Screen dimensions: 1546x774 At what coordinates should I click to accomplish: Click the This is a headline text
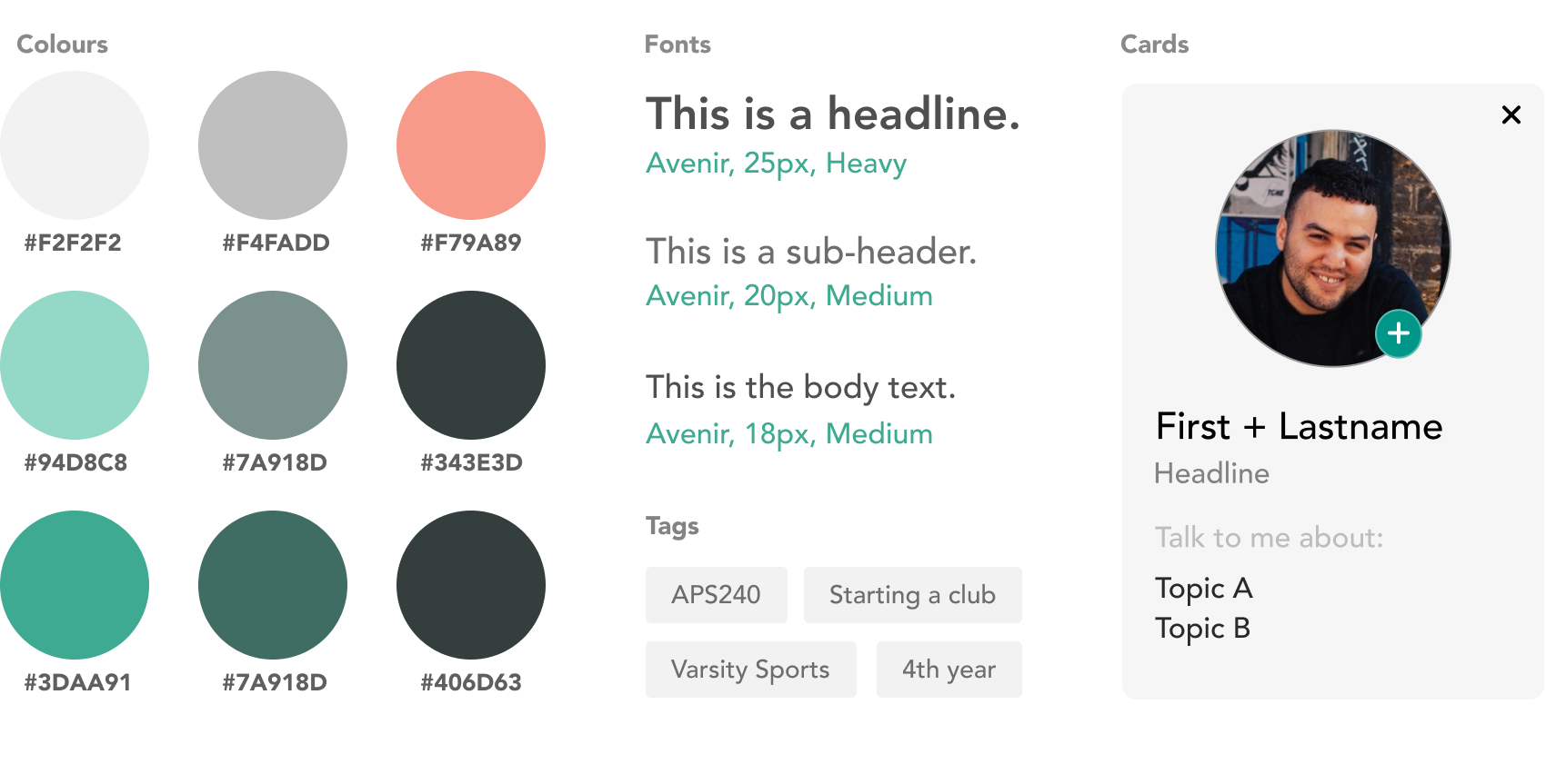833,114
